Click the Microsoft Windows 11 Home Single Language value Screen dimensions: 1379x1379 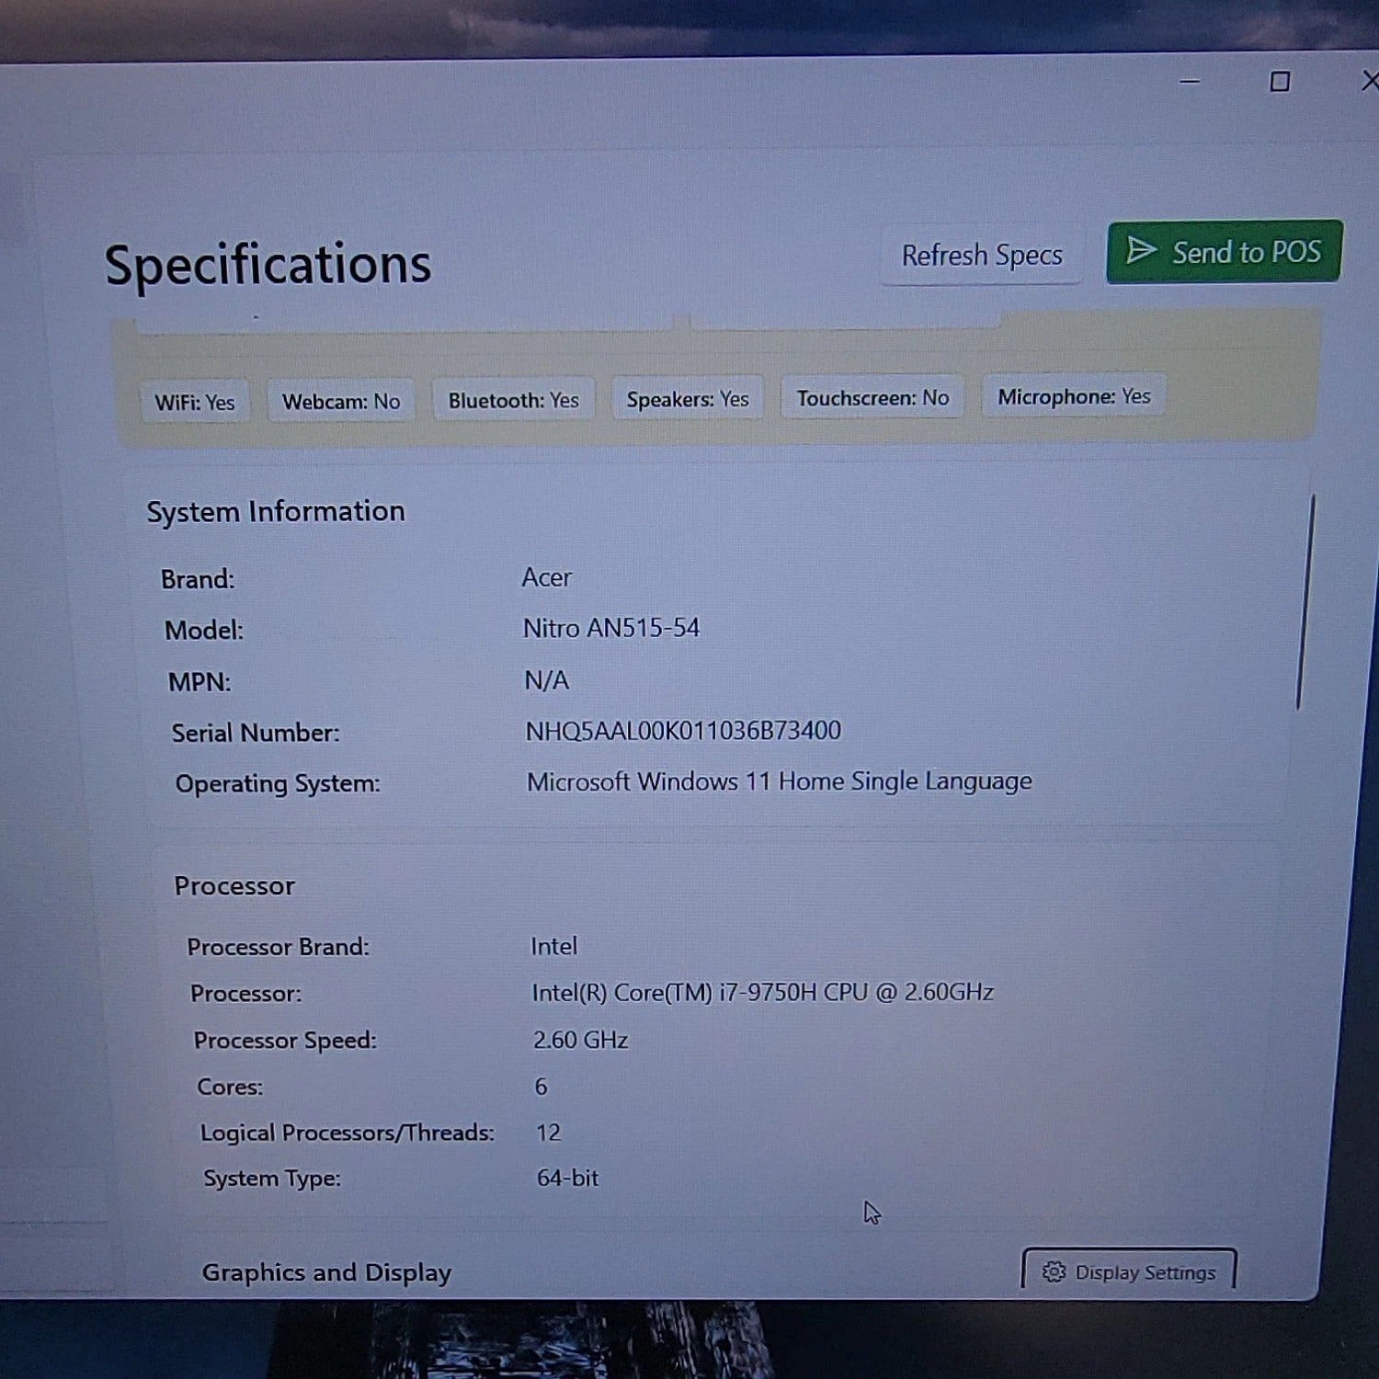point(780,781)
